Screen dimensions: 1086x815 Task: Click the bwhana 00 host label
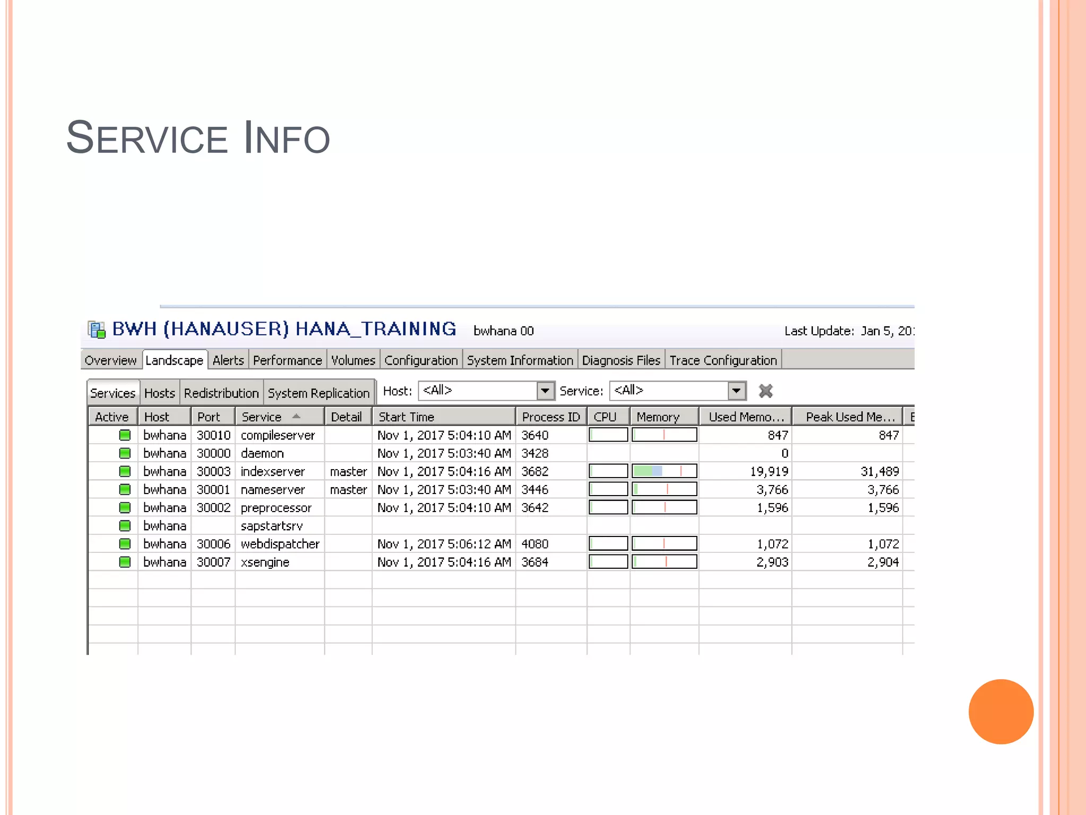504,331
